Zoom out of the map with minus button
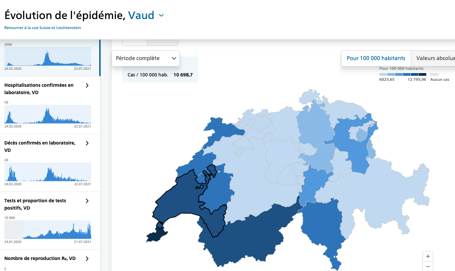Image resolution: width=455 pixels, height=271 pixels. pos(428,266)
